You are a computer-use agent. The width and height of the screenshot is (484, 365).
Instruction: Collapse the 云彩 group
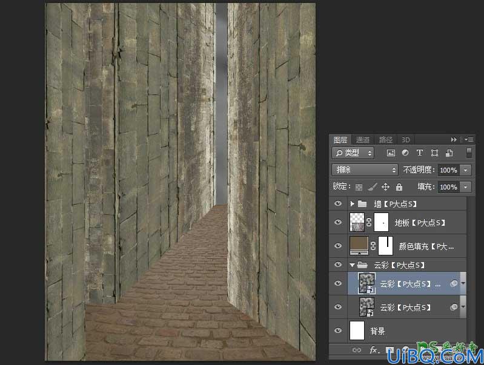click(352, 265)
